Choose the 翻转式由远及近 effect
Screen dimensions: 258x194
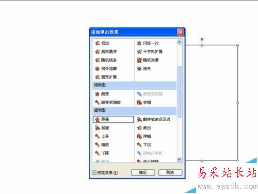point(153,119)
